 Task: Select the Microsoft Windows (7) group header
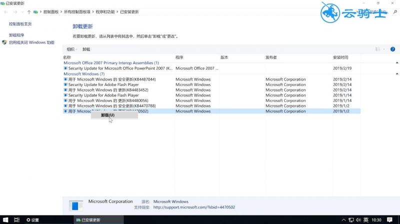point(84,73)
